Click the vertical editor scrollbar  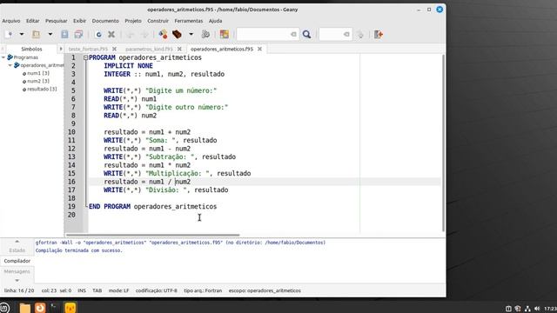coord(443,143)
